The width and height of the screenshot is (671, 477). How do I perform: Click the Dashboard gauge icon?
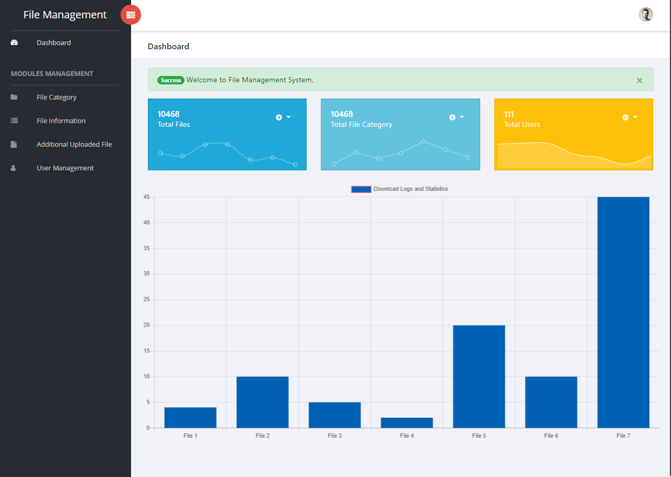click(x=14, y=42)
